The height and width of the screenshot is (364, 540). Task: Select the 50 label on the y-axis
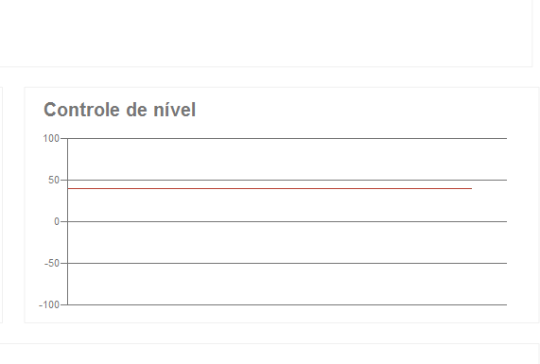(x=54, y=180)
